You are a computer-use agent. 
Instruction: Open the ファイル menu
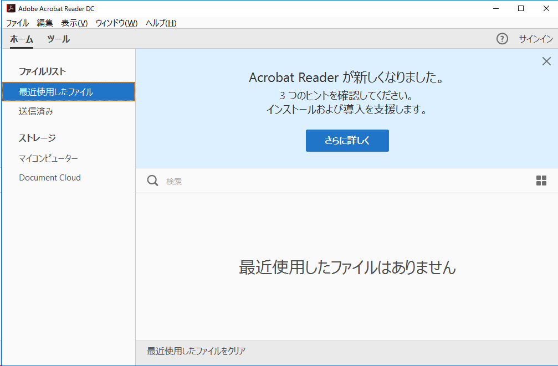[x=17, y=23]
